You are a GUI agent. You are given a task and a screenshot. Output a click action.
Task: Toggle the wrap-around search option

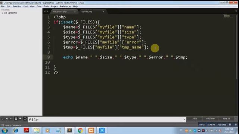point(16,119)
